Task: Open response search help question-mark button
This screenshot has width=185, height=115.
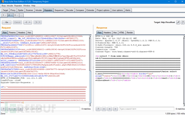Action: click(98, 109)
